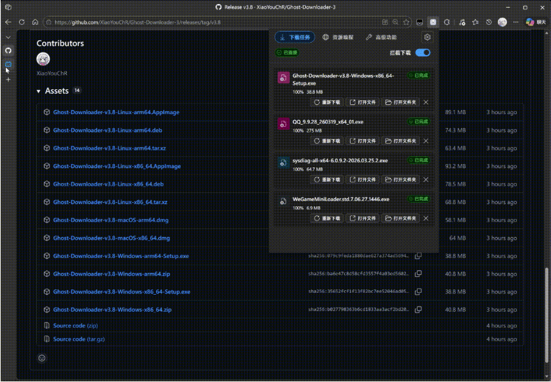
Task: Click 打开文件夹 for sysdiag-all task
Action: 401,179
